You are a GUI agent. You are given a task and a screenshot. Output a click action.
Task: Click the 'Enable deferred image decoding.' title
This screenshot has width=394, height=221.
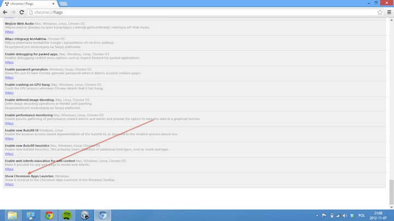click(x=30, y=100)
